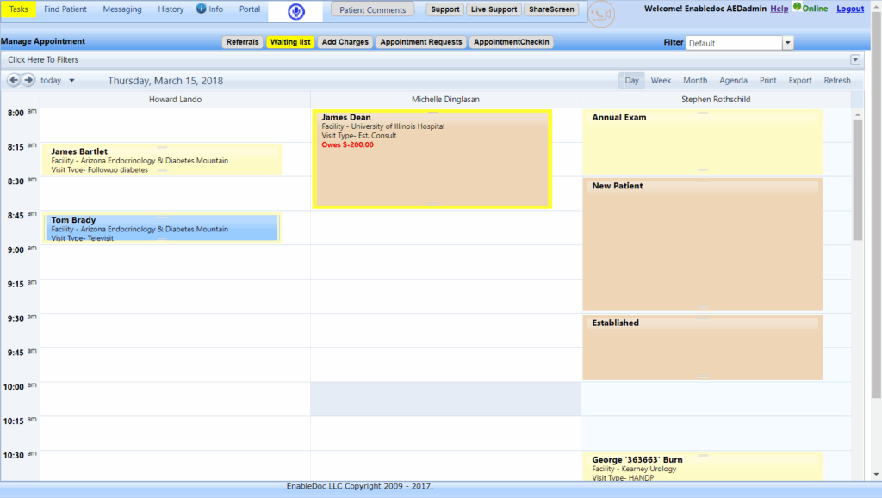Go back with the left navigation arrow

pyautogui.click(x=13, y=79)
